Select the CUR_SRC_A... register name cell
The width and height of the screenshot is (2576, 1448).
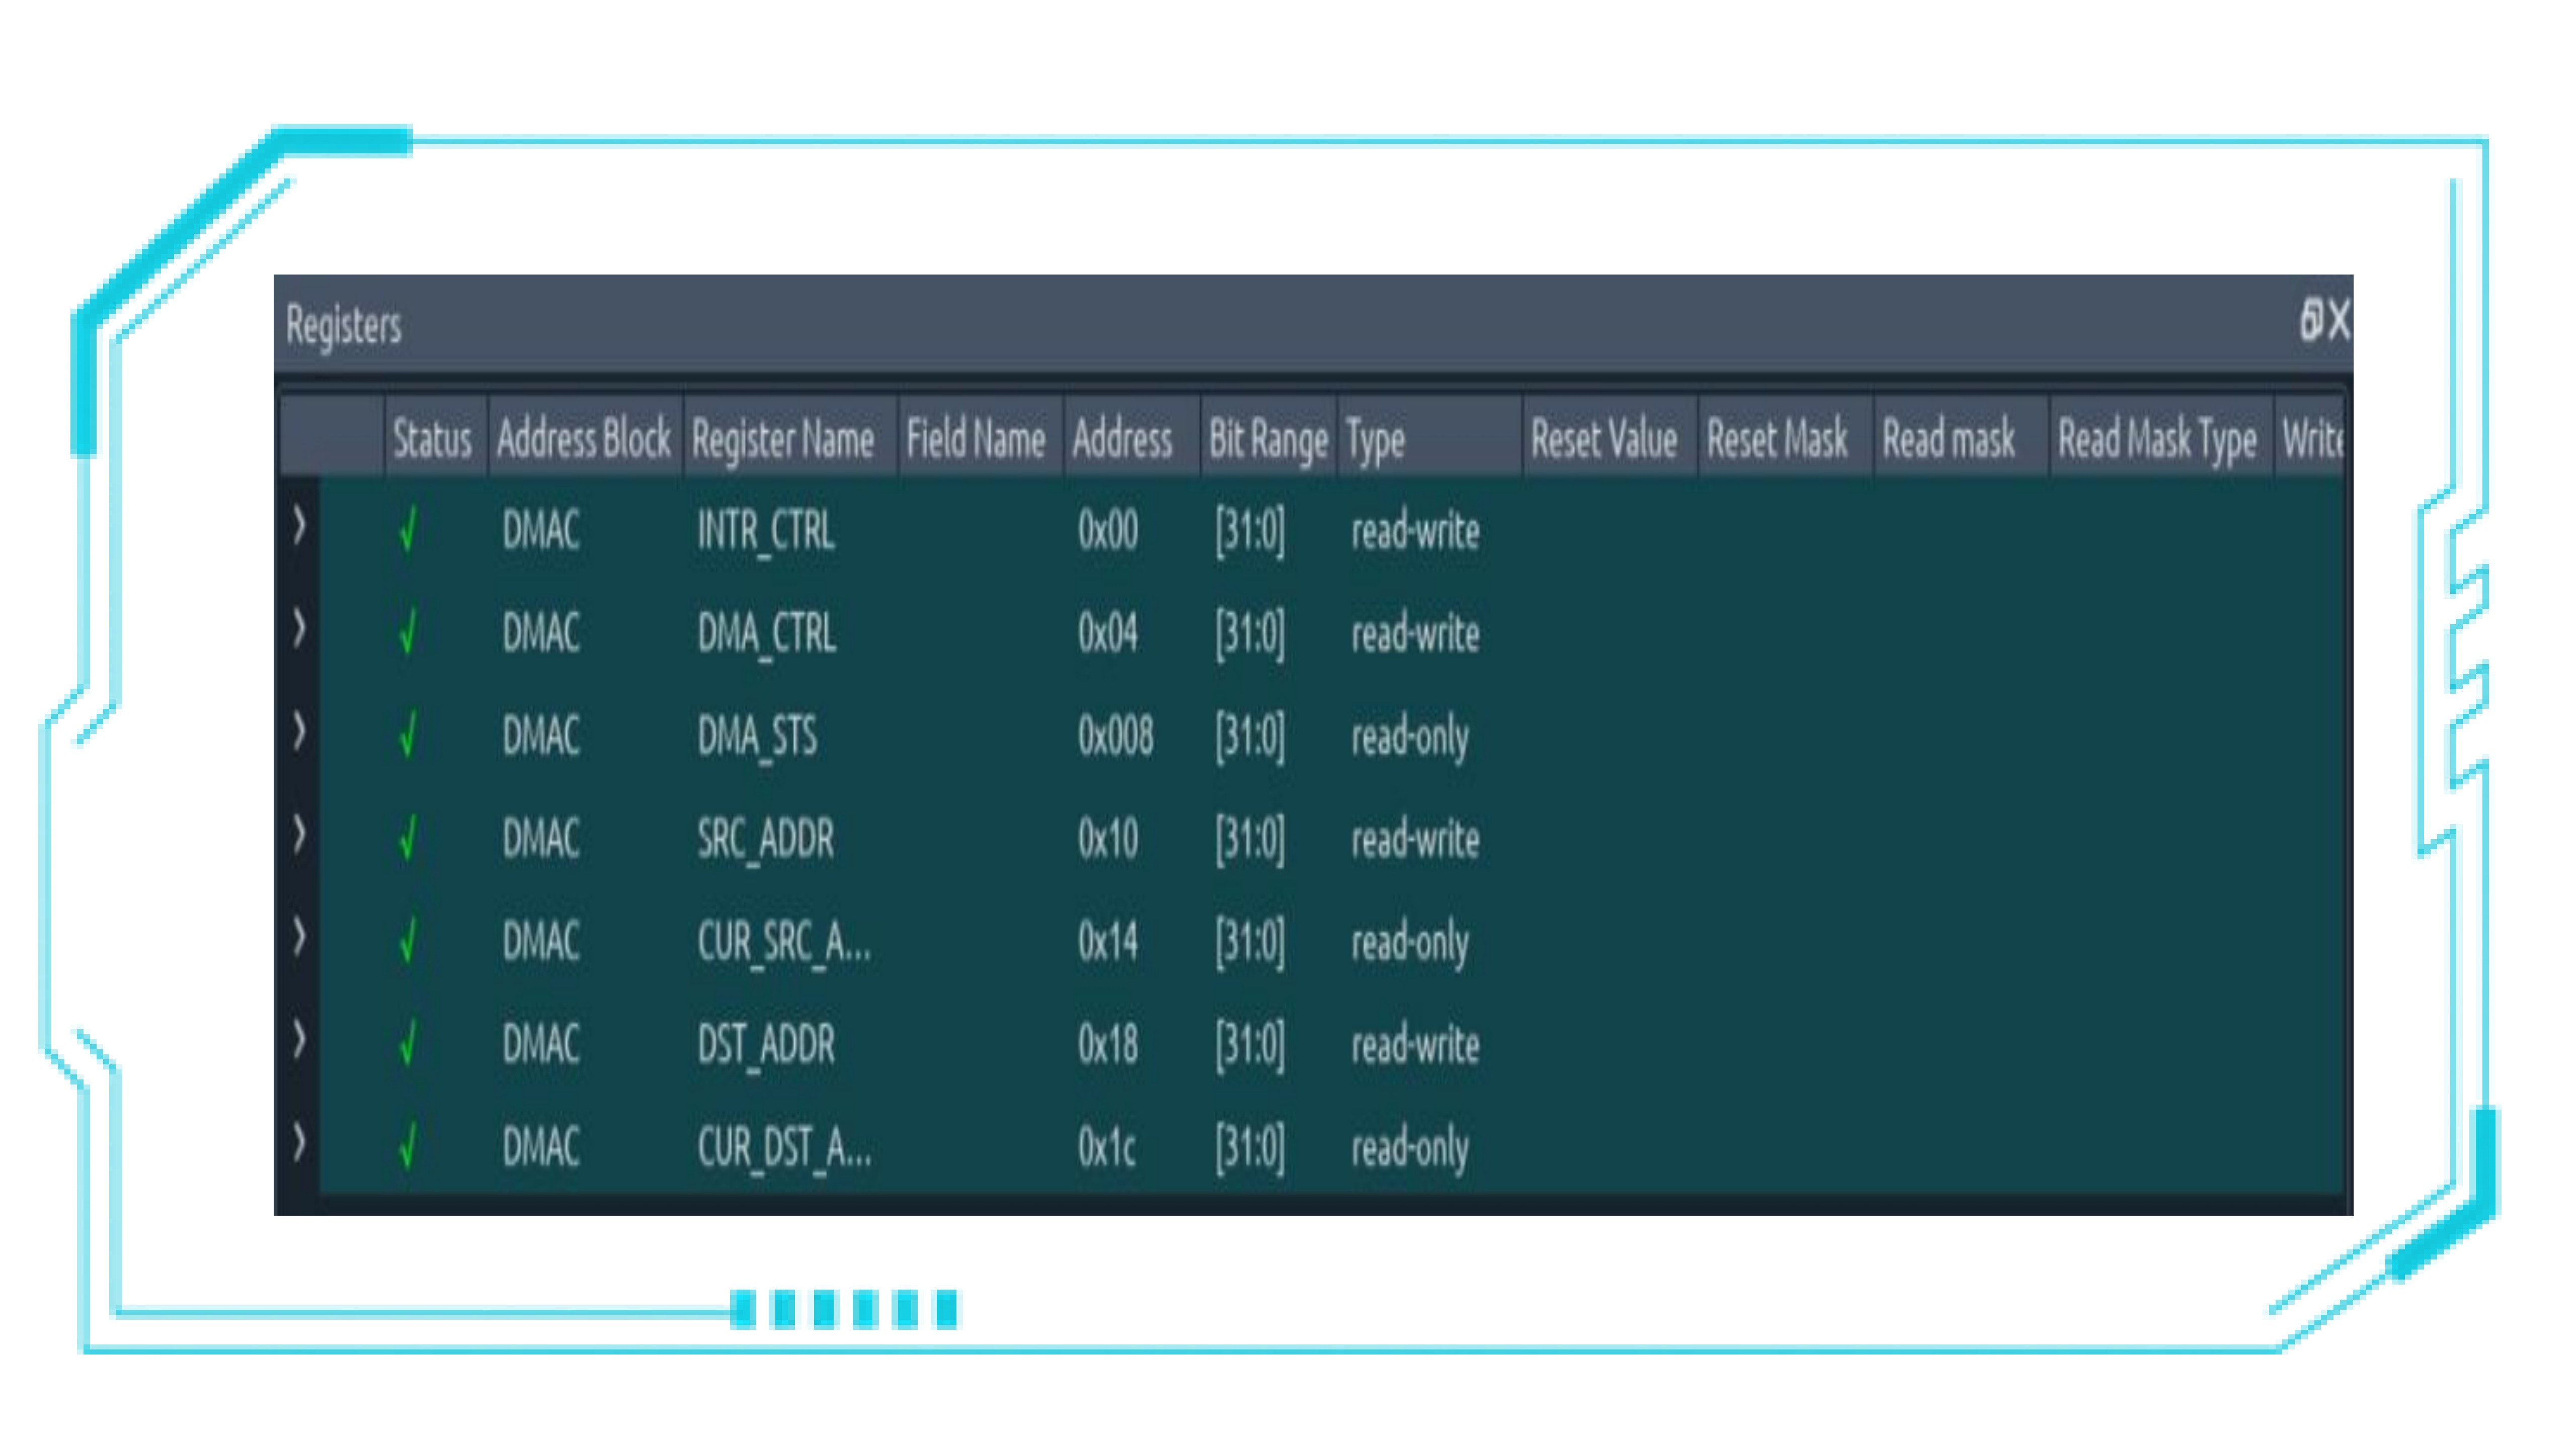(x=784, y=942)
